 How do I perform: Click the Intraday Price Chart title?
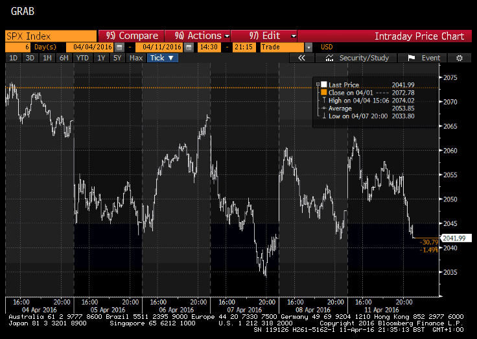[x=419, y=36]
